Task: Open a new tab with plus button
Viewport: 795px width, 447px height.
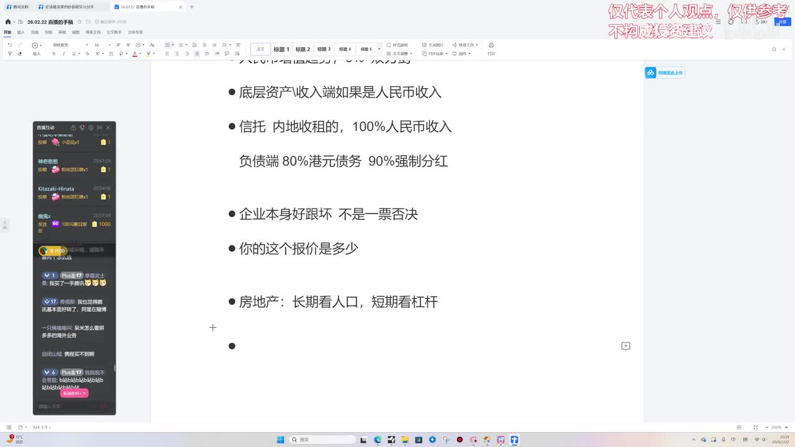Action: coord(192,7)
